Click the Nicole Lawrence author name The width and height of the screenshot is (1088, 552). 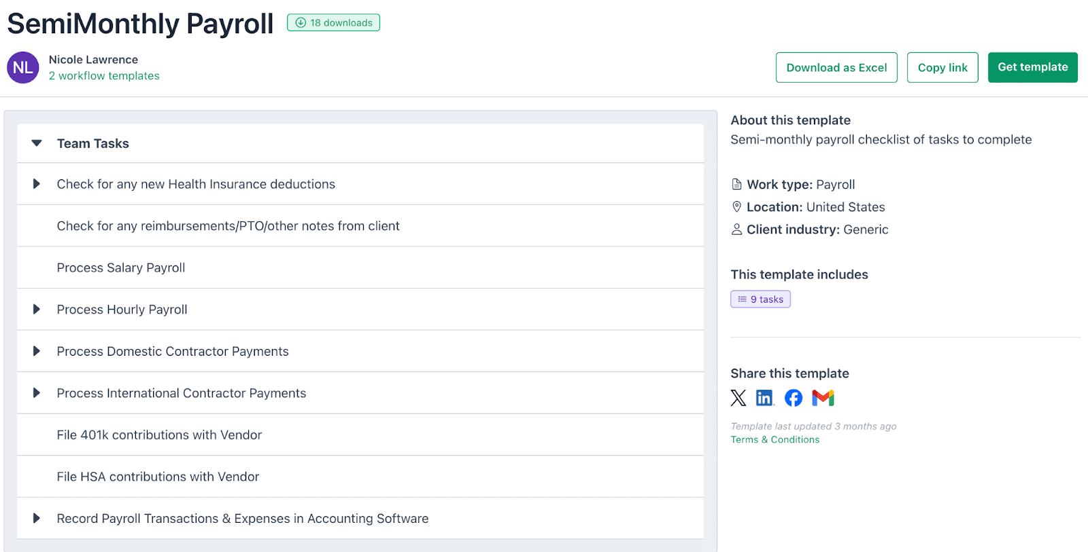pyautogui.click(x=93, y=60)
